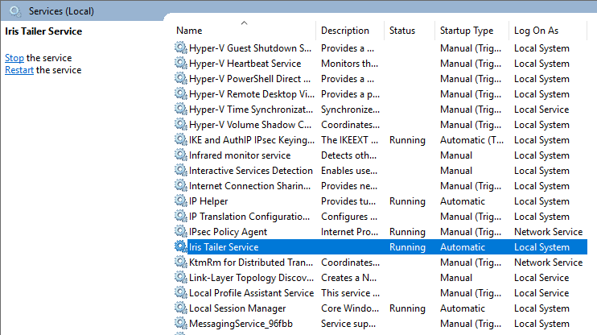Click the MessagingService_96fbb gear icon
The width and height of the screenshot is (597, 335).
180,324
